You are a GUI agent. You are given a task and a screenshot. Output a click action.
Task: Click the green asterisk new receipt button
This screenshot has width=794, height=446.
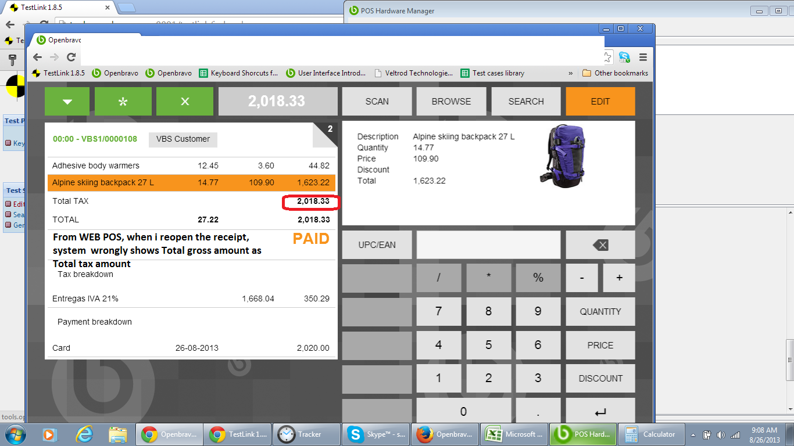[123, 102]
